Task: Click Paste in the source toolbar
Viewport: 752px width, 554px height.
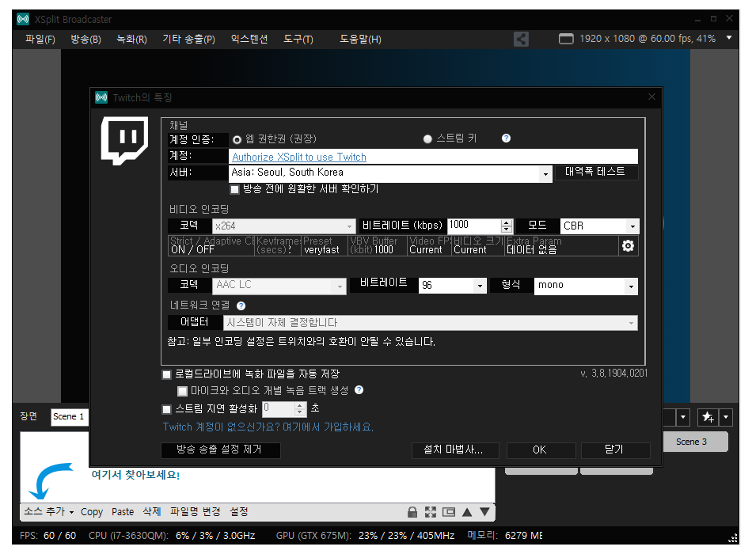Action: (123, 512)
